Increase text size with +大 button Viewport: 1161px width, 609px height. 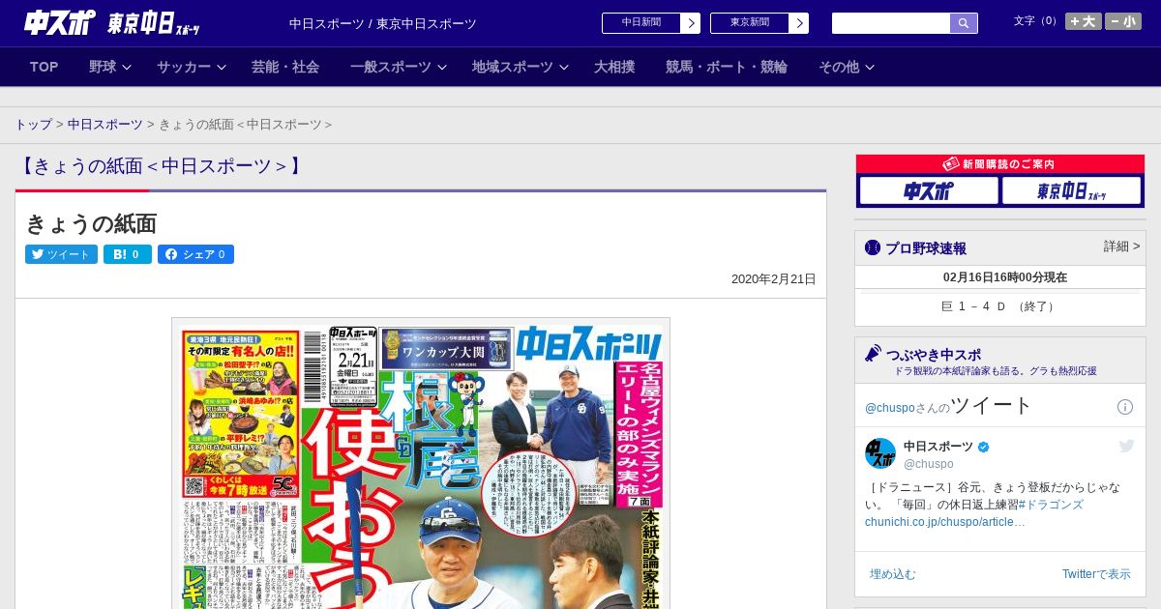pyautogui.click(x=1083, y=21)
